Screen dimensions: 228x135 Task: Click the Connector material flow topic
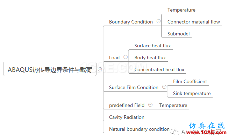point(193,22)
